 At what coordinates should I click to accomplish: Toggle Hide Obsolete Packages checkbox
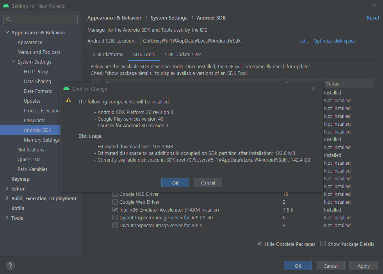click(260, 244)
